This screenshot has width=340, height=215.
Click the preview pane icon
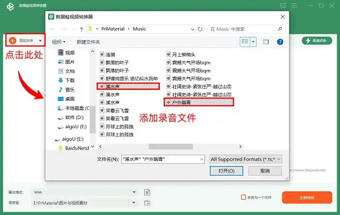(x=266, y=42)
